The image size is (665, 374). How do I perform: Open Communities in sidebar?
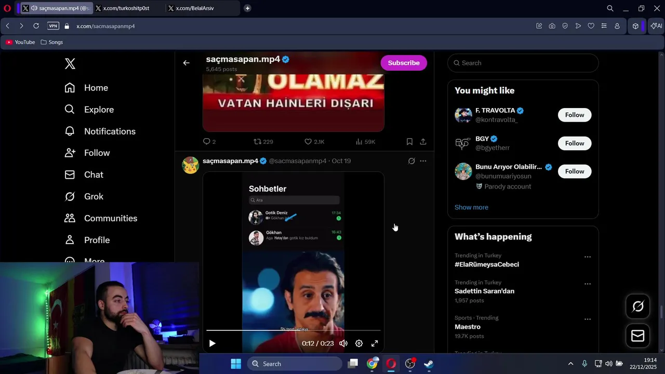tap(101, 218)
